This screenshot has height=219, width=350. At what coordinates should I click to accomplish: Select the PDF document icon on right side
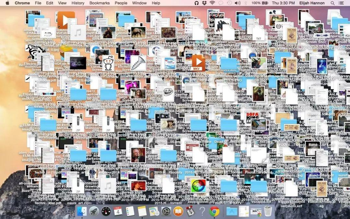321,128
